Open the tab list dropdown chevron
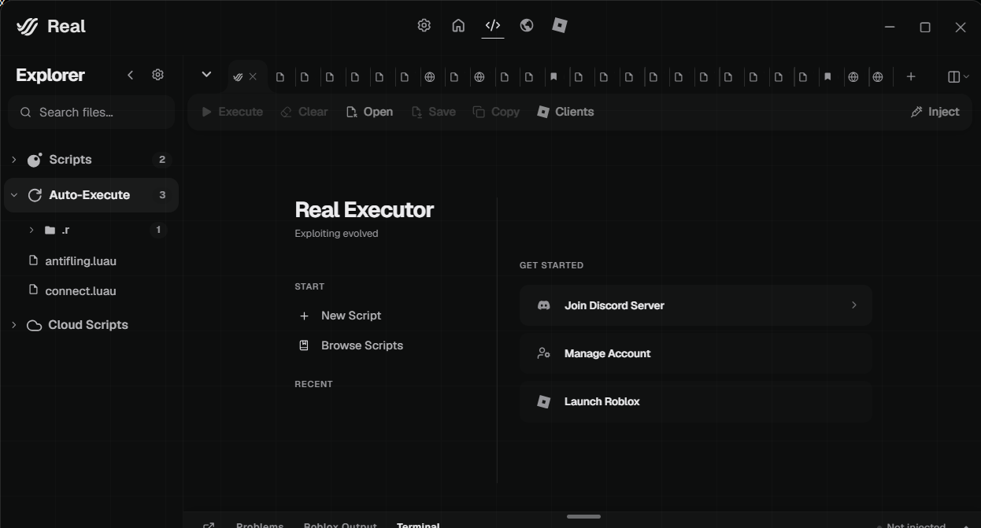This screenshot has width=981, height=528. coord(206,75)
